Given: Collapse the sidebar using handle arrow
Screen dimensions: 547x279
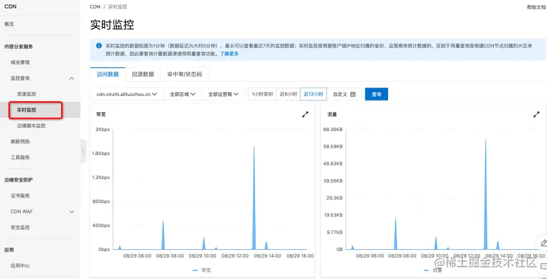Looking at the screenshot, I should (83, 151).
